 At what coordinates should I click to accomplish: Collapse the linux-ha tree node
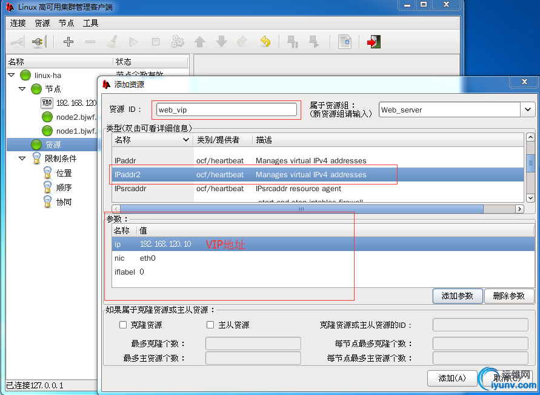(x=12, y=75)
